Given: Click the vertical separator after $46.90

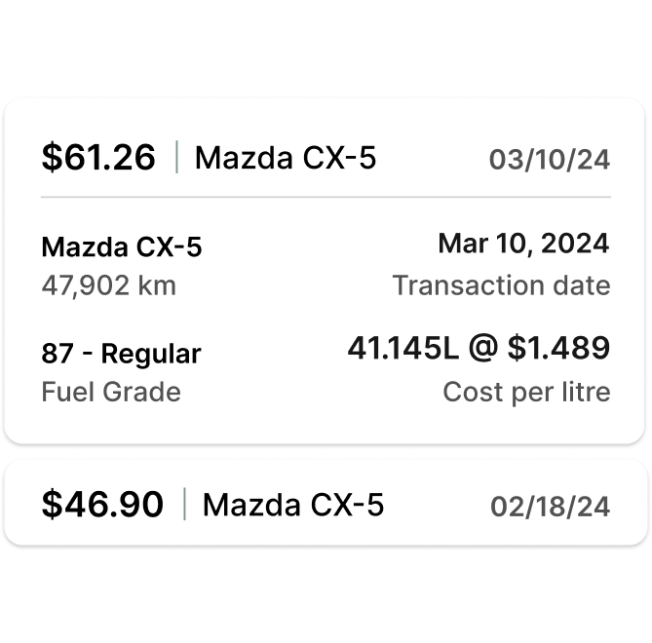Looking at the screenshot, I should 184,505.
